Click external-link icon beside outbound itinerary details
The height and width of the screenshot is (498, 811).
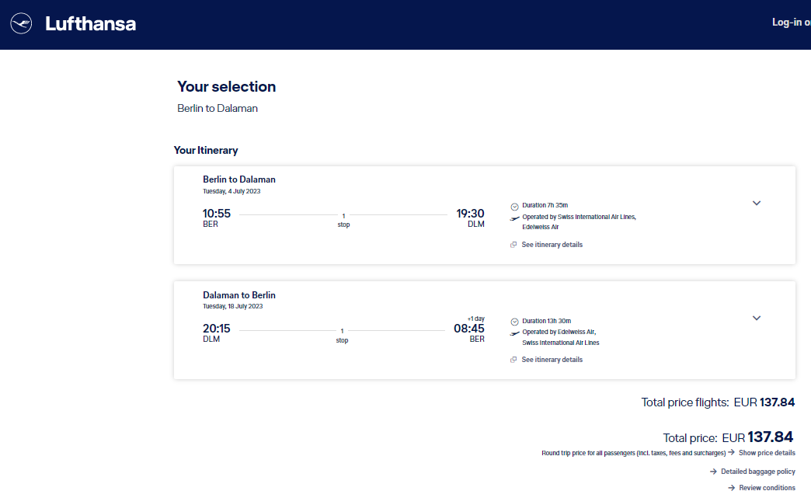(x=513, y=245)
